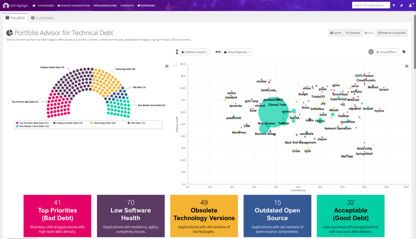Open the parliament chart hamburger menu
This screenshot has width=416, height=239.
coord(167,66)
